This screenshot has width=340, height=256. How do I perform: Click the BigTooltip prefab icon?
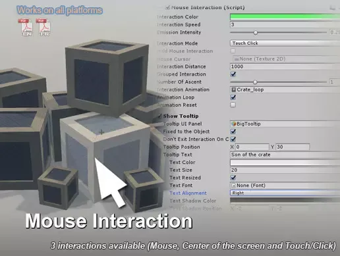pyautogui.click(x=233, y=124)
